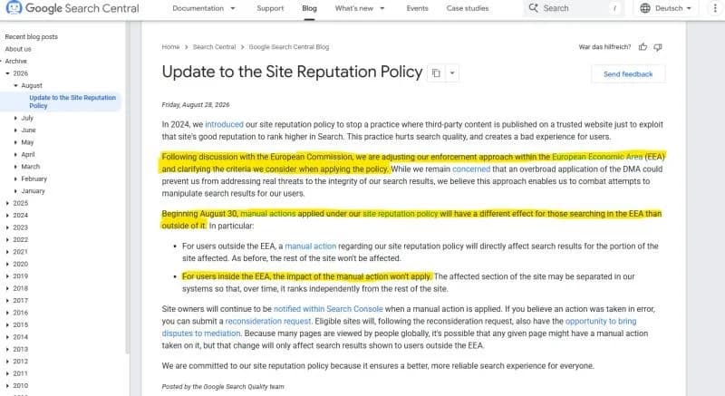The image size is (725, 396).
Task: Expand the February month in sidebar
Action: point(15,179)
